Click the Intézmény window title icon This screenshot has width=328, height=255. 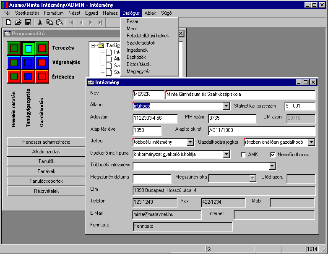91,82
